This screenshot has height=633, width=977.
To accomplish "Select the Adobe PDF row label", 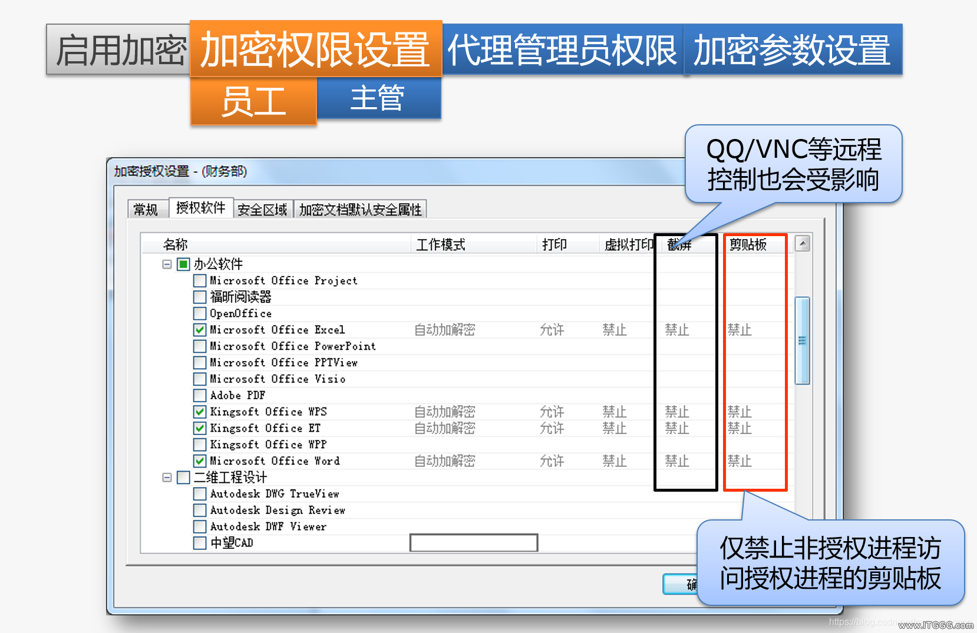I will point(237,396).
